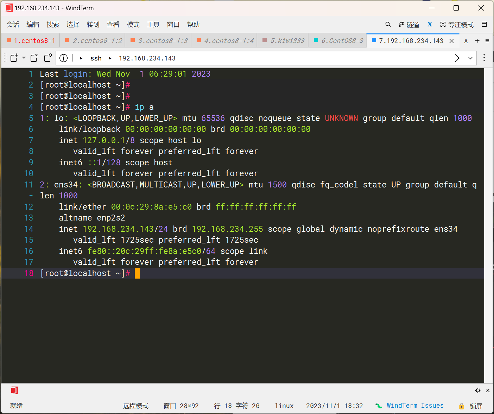Click the inet 192.168.234.143/24 address
This screenshot has width=494, height=414.
(125, 229)
